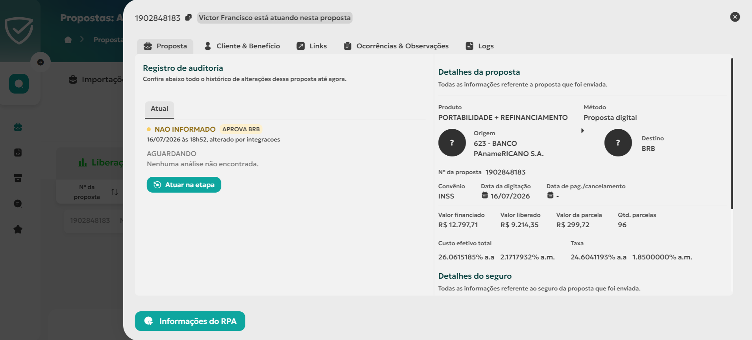Select Valor da parcela R$ 299,72
Viewport: 752px width, 340px height.
coord(573,225)
